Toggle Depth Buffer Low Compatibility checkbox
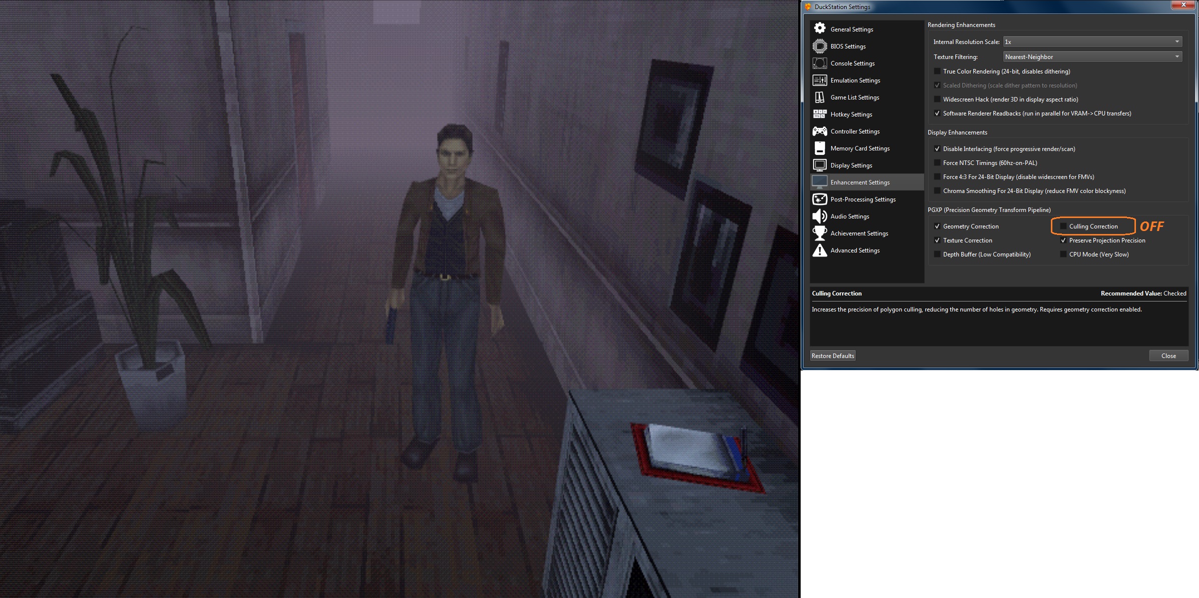The width and height of the screenshot is (1199, 598). pos(937,254)
